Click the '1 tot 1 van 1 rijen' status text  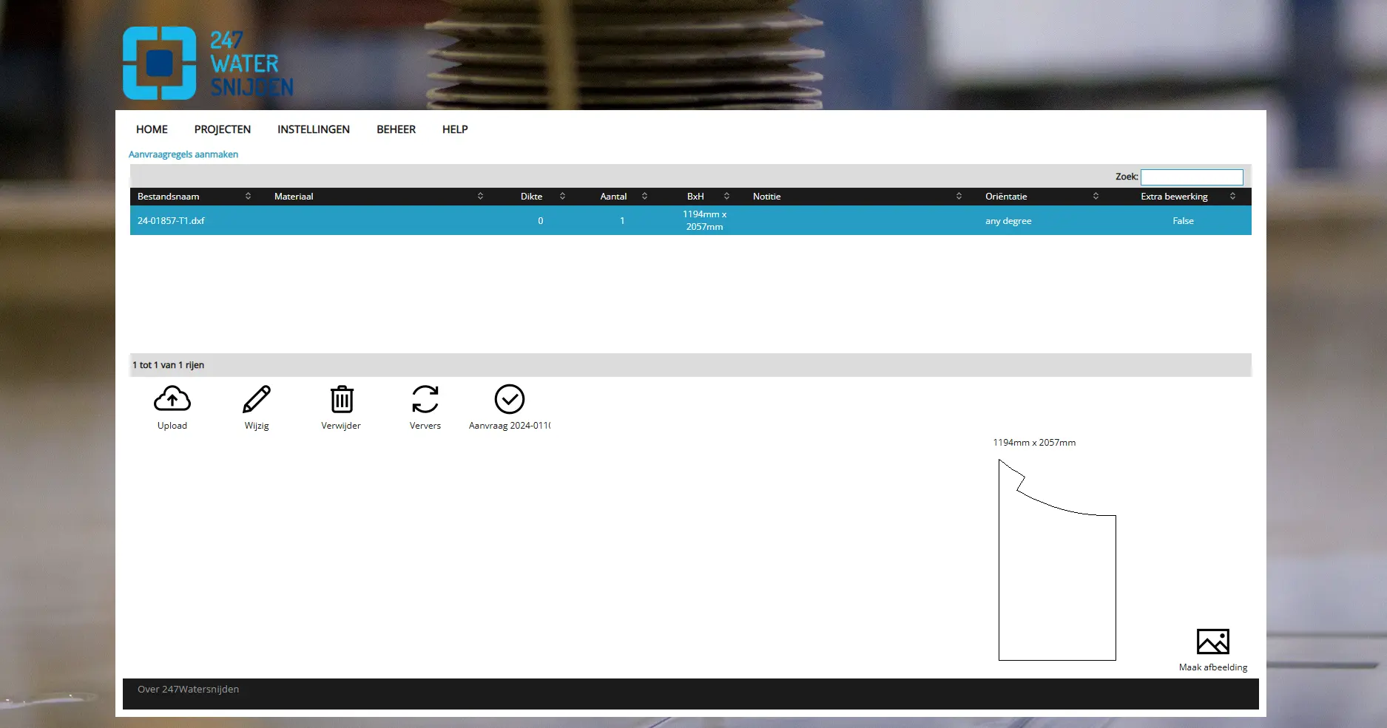(168, 365)
